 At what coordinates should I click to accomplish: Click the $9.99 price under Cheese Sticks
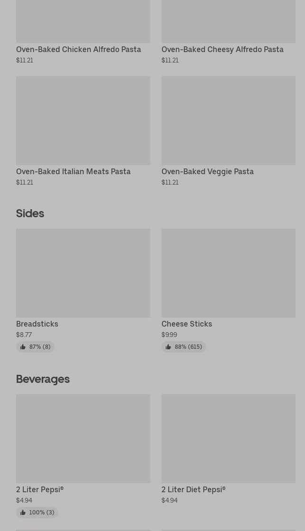[169, 335]
